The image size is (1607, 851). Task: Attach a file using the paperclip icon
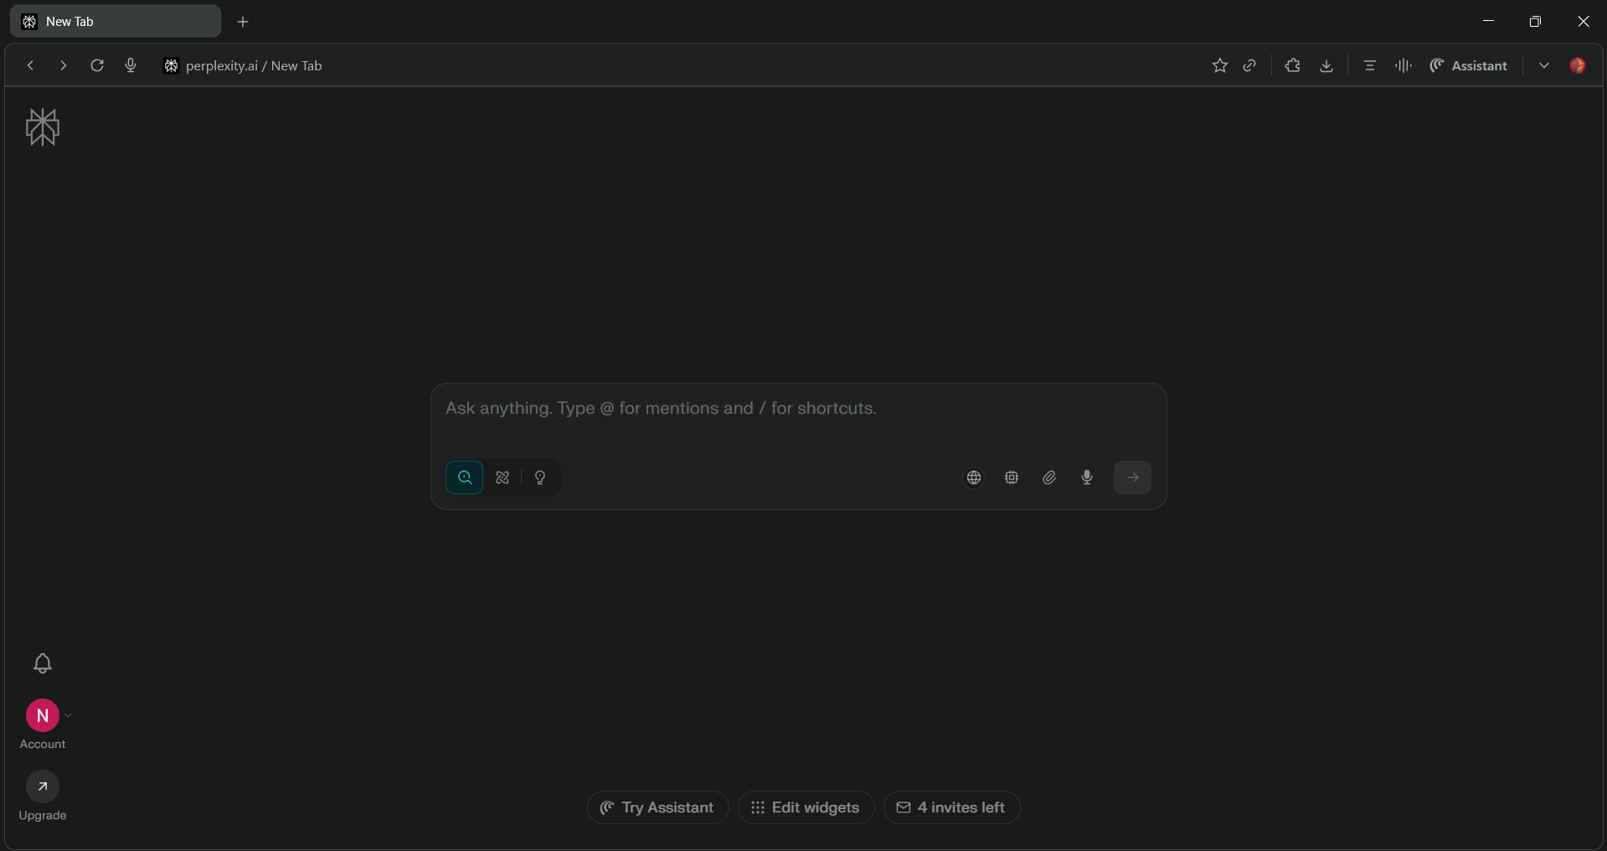click(1049, 477)
